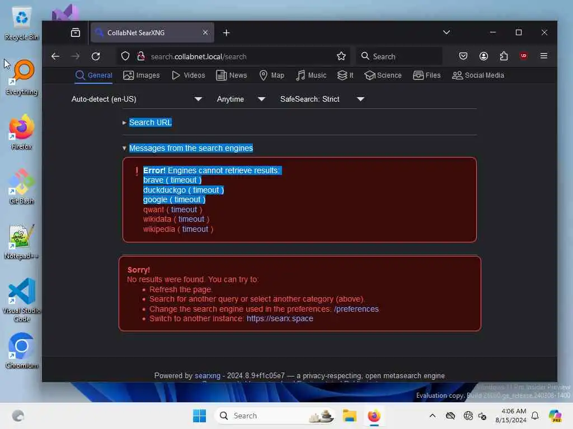This screenshot has width=573, height=429.
Task: Open the Auto-detect (en-US) language dropdown
Action: coord(137,99)
